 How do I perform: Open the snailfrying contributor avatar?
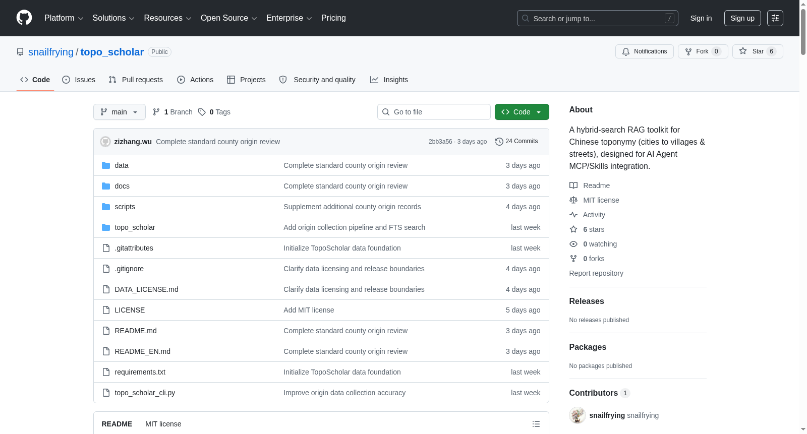click(x=578, y=415)
